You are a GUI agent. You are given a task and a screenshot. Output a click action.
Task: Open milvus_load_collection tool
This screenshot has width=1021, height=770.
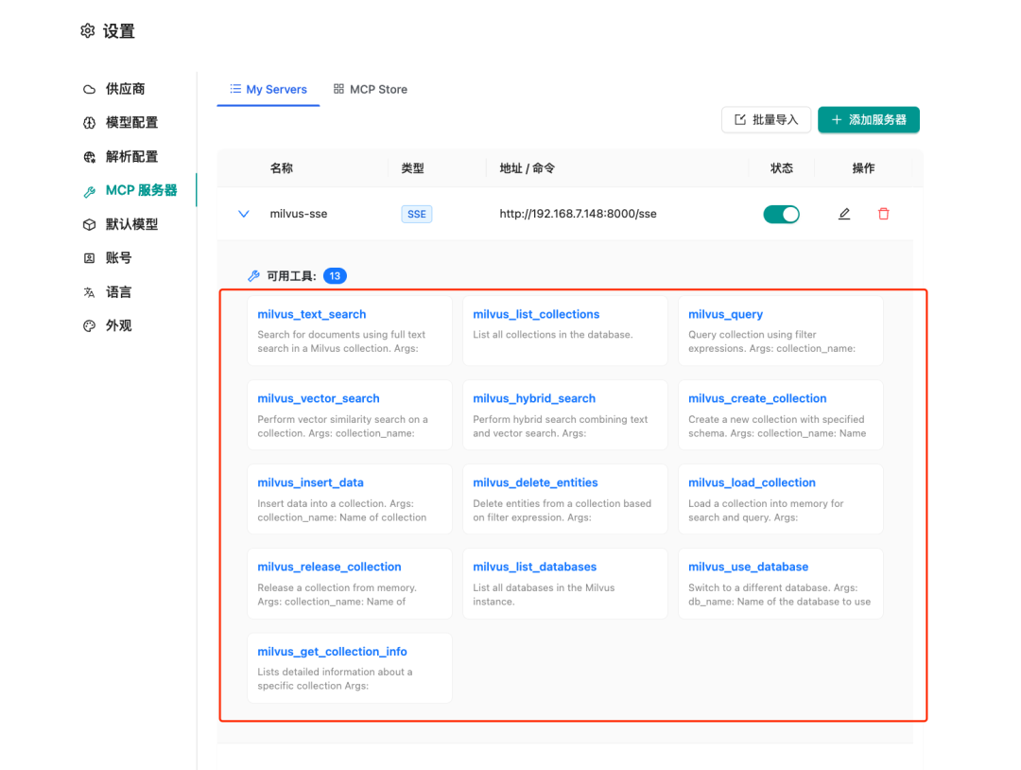point(781,499)
